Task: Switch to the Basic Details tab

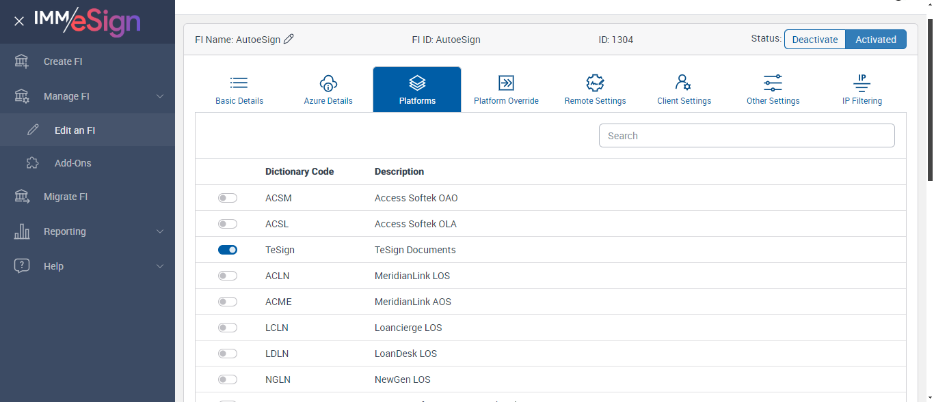Action: click(239, 89)
